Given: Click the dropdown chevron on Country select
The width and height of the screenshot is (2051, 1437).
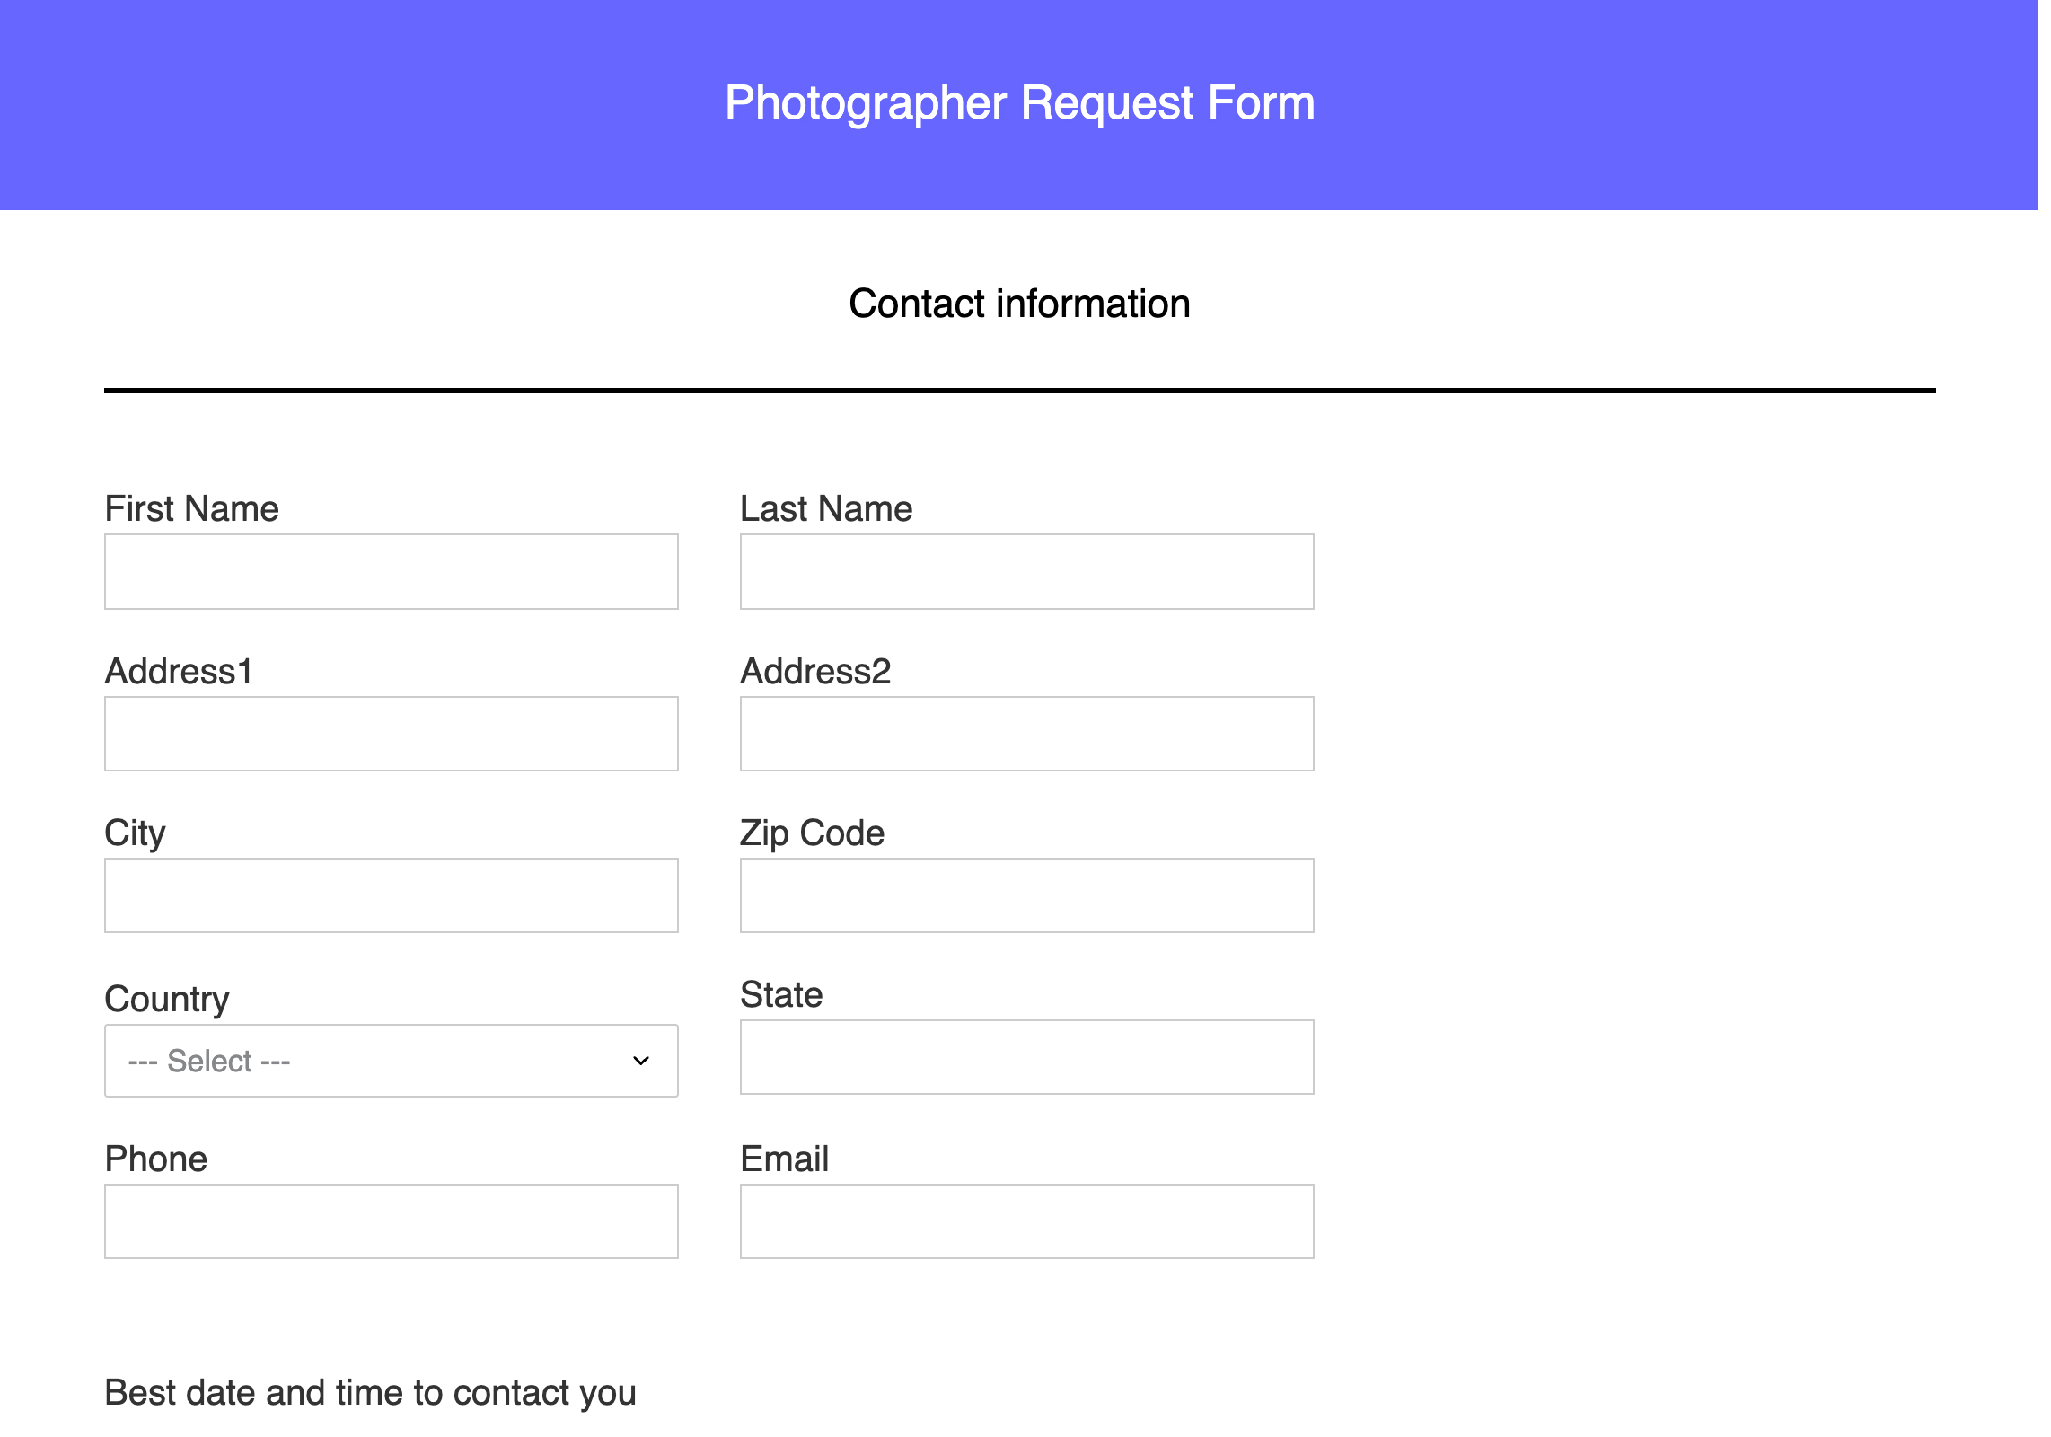Looking at the screenshot, I should click(x=639, y=1061).
